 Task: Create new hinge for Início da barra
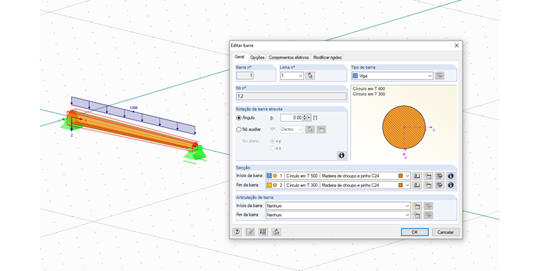(x=417, y=206)
